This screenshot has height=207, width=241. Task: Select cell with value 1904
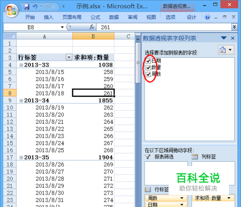click(x=93, y=157)
